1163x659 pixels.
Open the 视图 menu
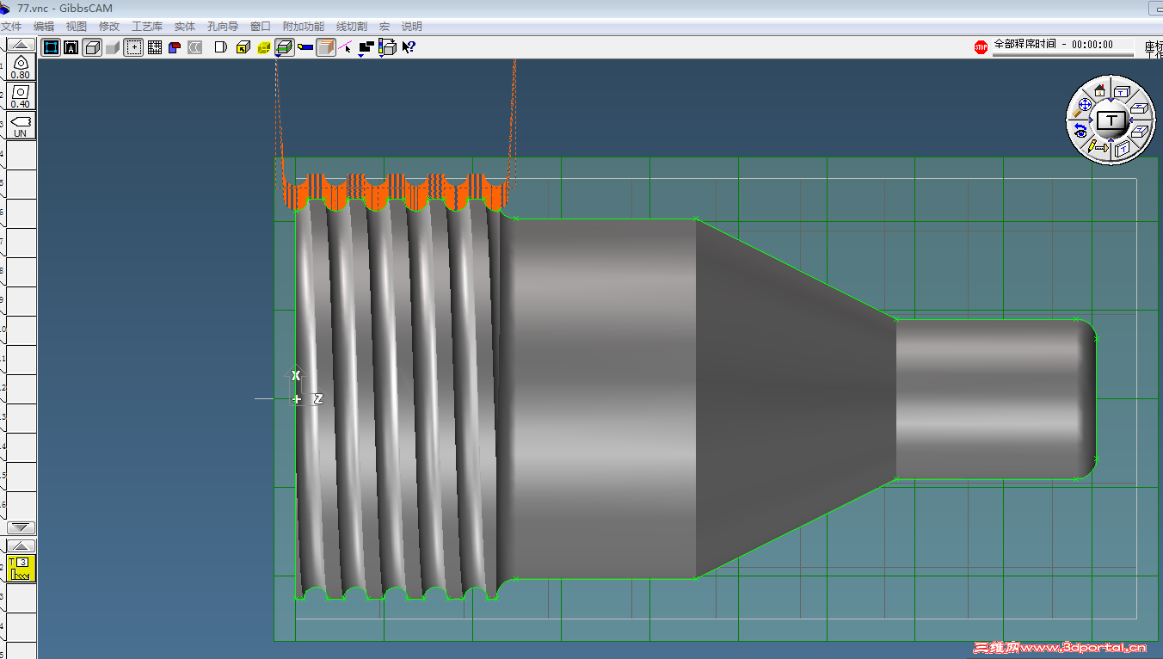pos(77,27)
